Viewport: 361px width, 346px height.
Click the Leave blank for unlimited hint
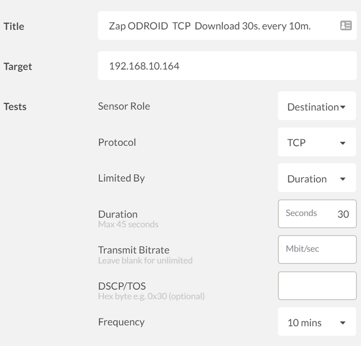[x=145, y=260]
